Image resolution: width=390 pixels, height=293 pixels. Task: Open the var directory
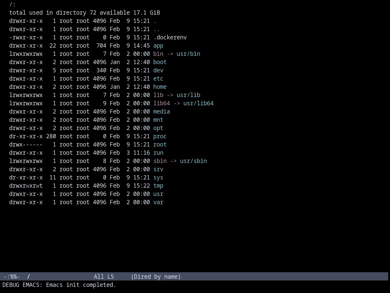158,202
